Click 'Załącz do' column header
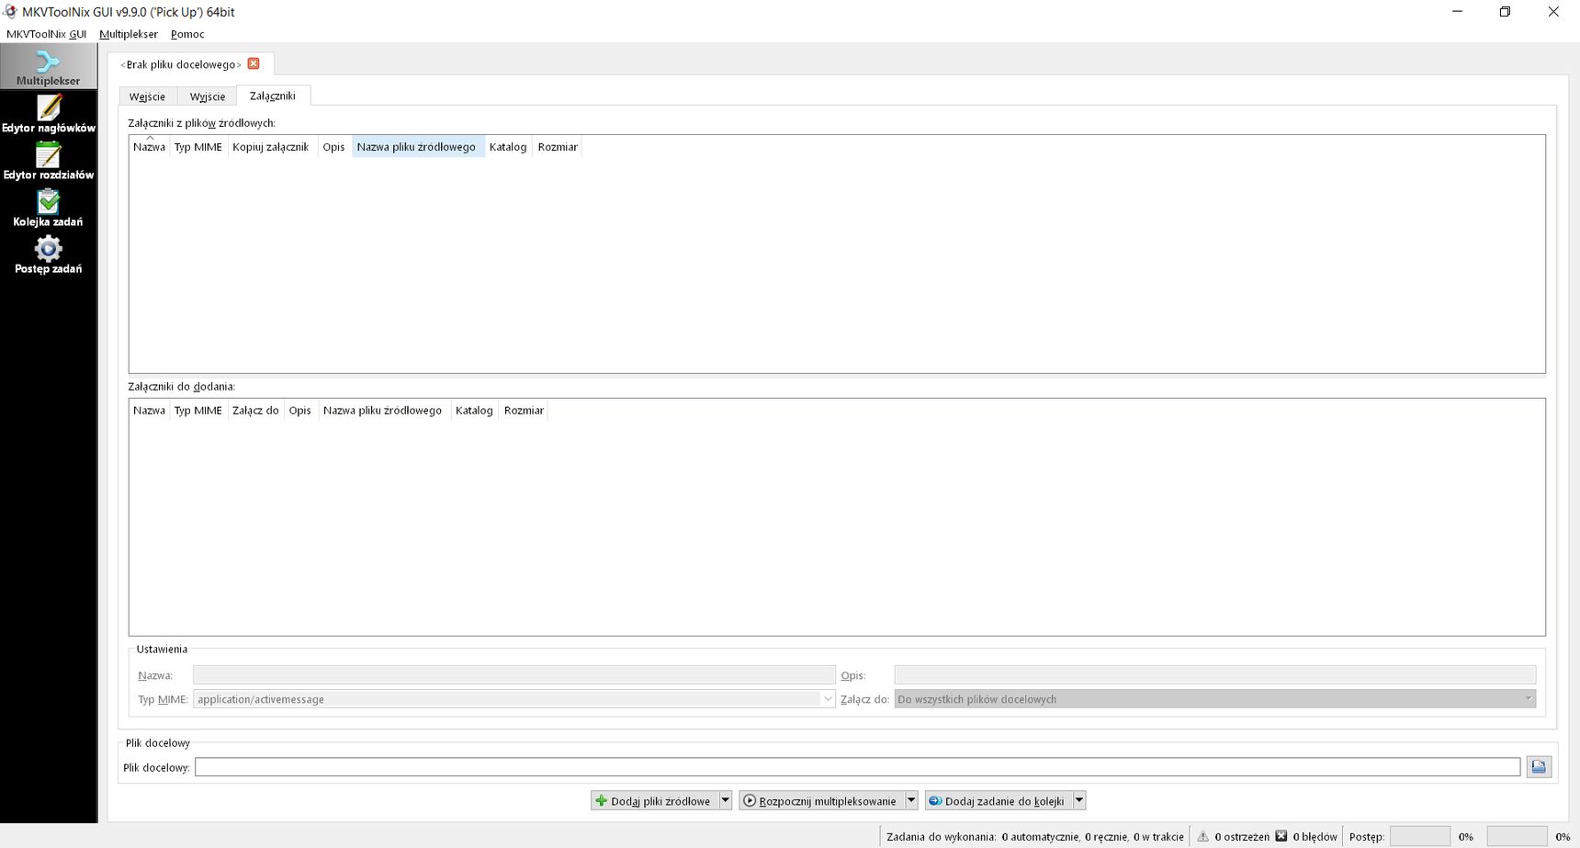The height and width of the screenshot is (848, 1580). (x=255, y=411)
